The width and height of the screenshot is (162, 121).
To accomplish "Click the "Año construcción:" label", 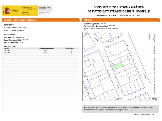I will tap(11, 43).
